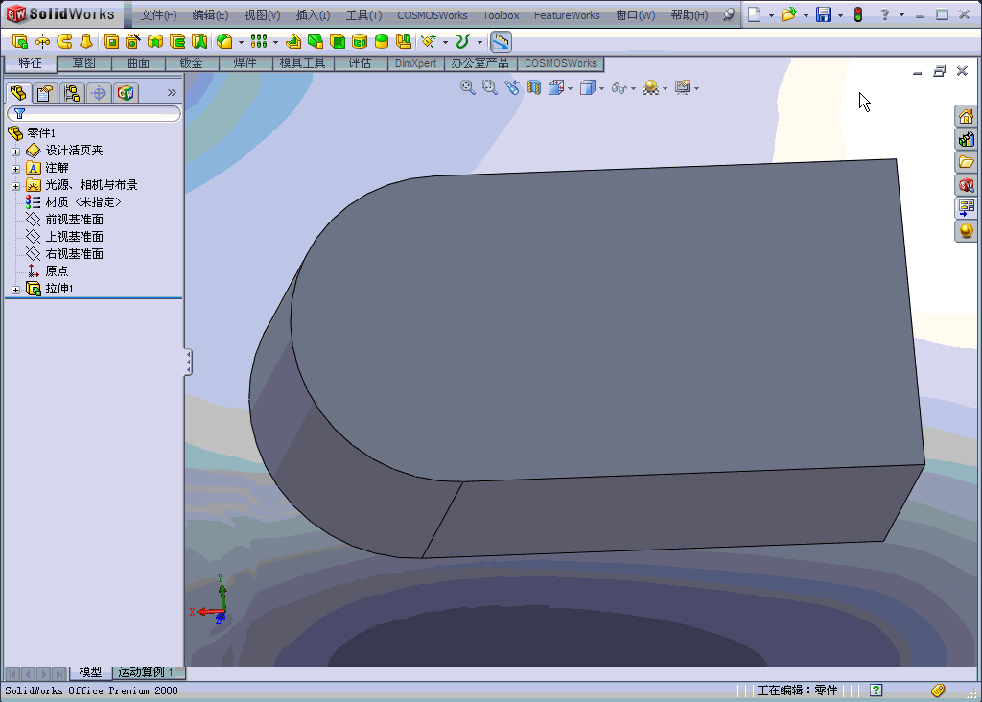This screenshot has width=982, height=702.
Task: Expand the 拉伸1 feature node
Action: tap(15, 289)
